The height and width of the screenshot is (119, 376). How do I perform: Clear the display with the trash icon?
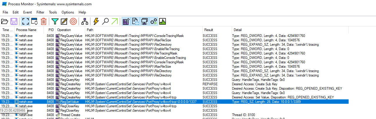[x=44, y=21]
